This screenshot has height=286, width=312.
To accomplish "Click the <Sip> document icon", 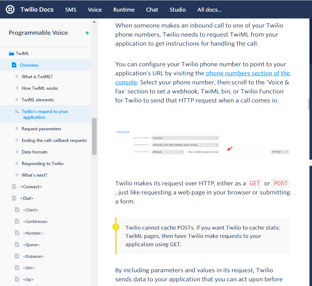I will pyautogui.click(x=17, y=279).
